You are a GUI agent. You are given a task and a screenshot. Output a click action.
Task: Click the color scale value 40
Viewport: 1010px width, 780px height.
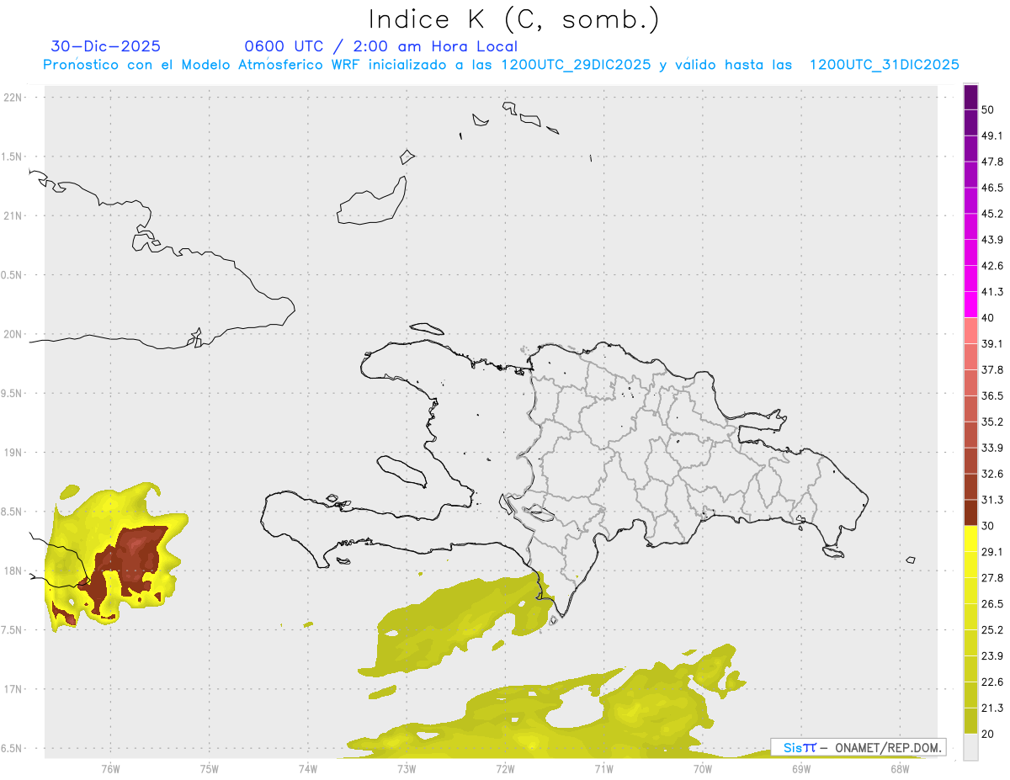989,318
